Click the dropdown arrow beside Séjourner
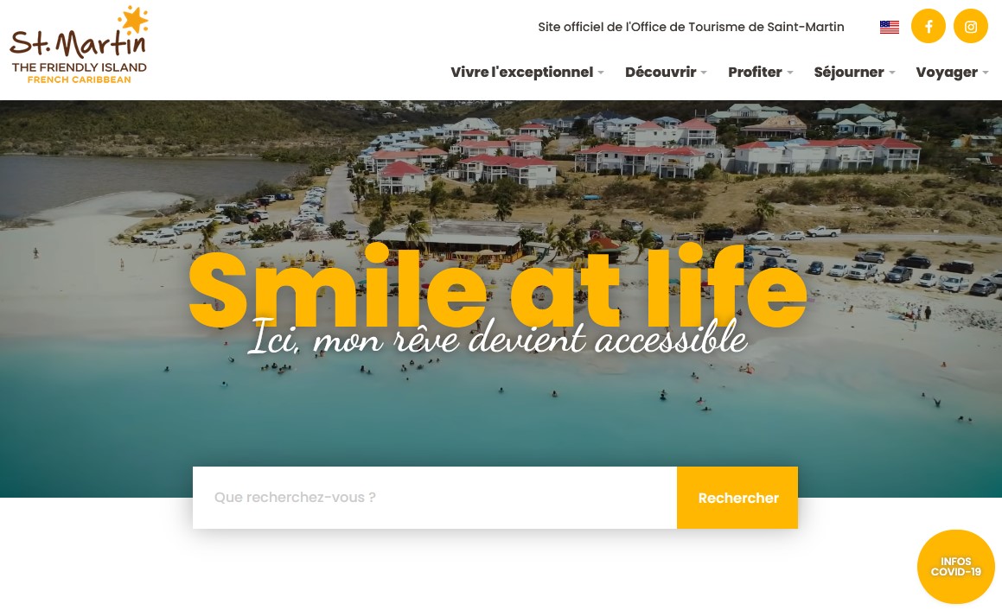Image resolution: width=1002 pixels, height=610 pixels. point(892,73)
